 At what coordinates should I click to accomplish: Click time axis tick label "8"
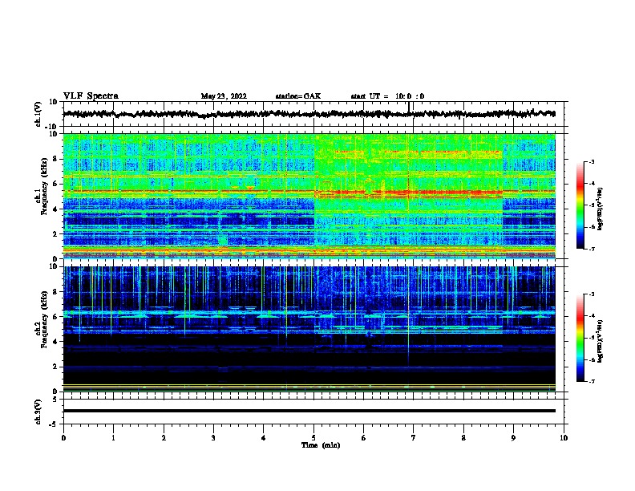click(463, 438)
